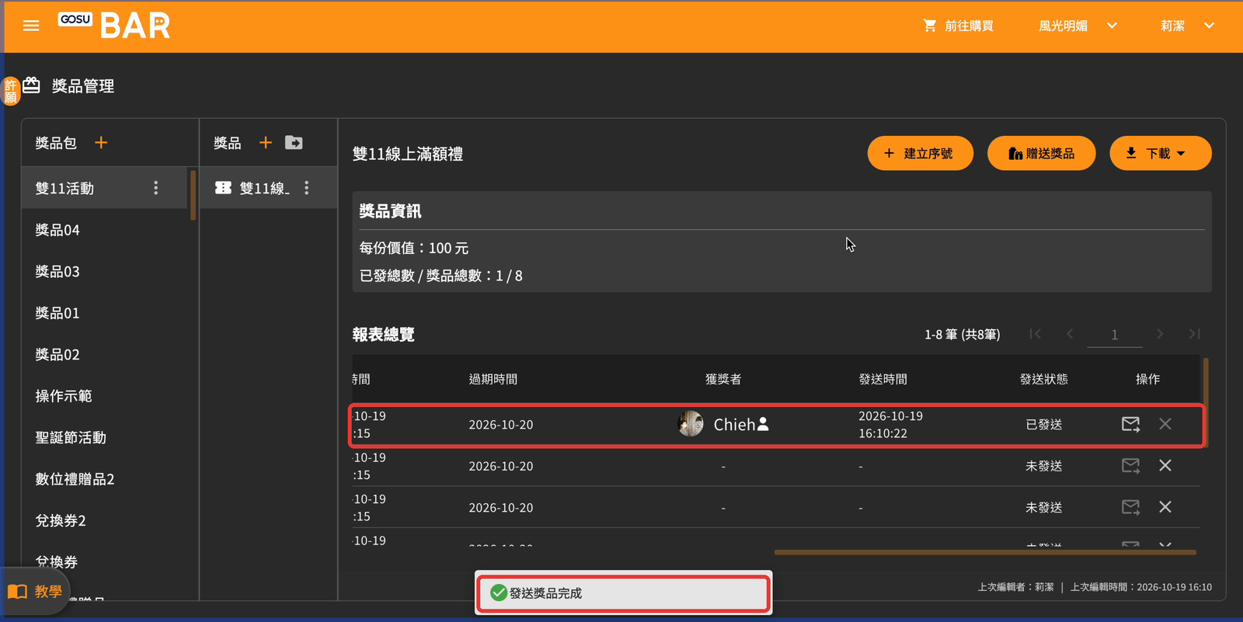Select 獎品01 in prize pack list
1243x622 pixels.
(104, 313)
